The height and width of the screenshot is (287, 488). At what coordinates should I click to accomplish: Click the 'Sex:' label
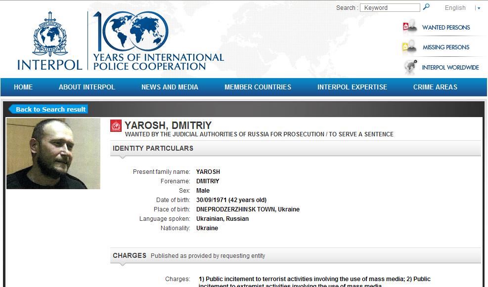[184, 191]
